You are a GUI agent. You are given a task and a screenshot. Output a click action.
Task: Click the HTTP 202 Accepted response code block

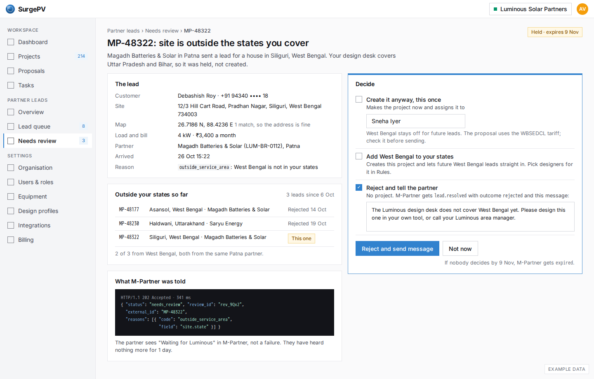point(224,312)
